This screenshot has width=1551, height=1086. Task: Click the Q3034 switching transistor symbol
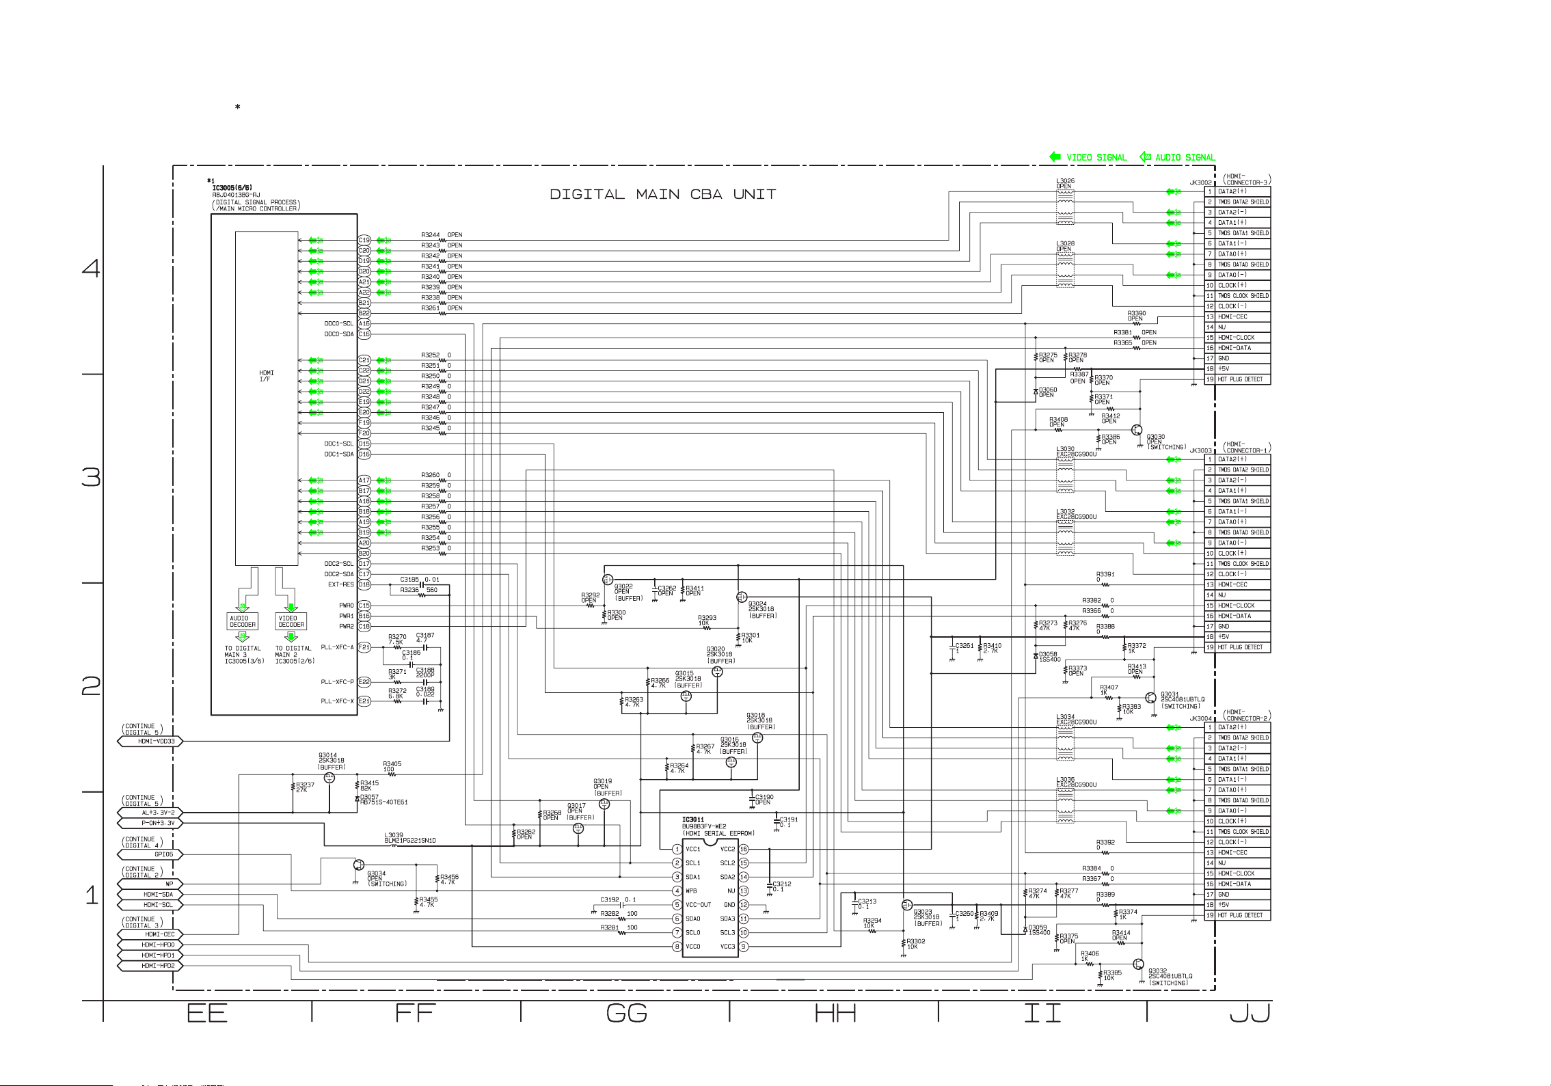tap(359, 865)
